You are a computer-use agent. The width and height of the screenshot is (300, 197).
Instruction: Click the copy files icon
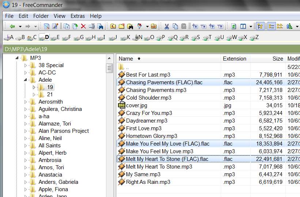67,26
